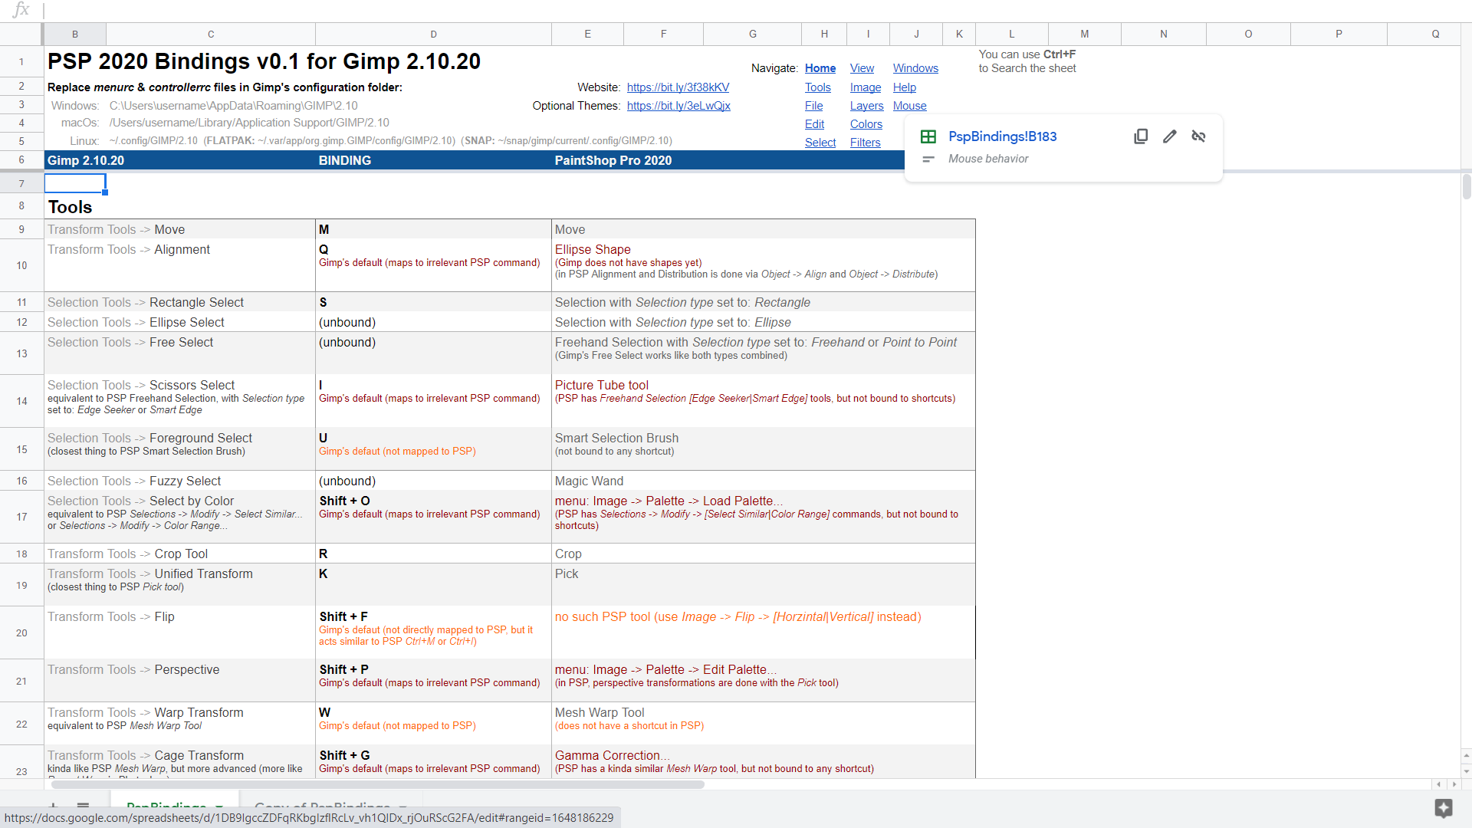The width and height of the screenshot is (1472, 828).
Task: Select row 14 header
Action: coord(21,401)
